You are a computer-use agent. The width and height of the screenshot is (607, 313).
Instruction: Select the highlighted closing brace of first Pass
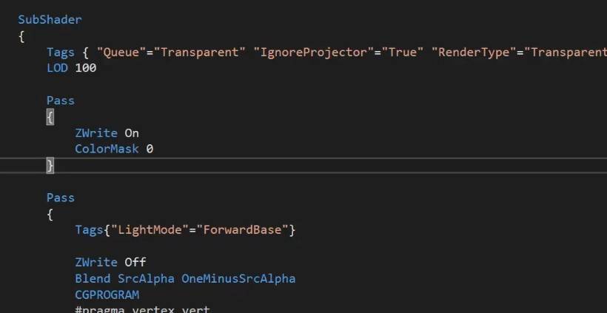pyautogui.click(x=50, y=166)
